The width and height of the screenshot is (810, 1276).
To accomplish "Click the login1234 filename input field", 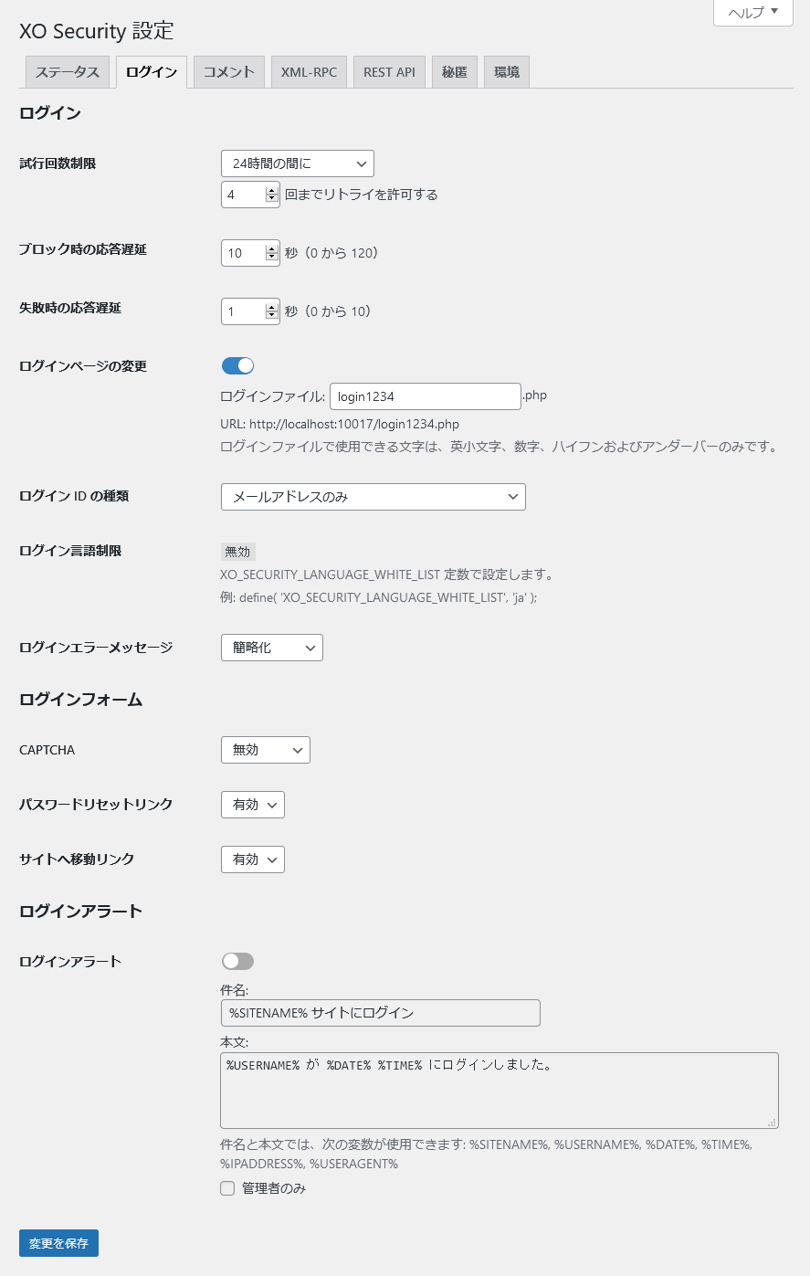I will tap(424, 395).
